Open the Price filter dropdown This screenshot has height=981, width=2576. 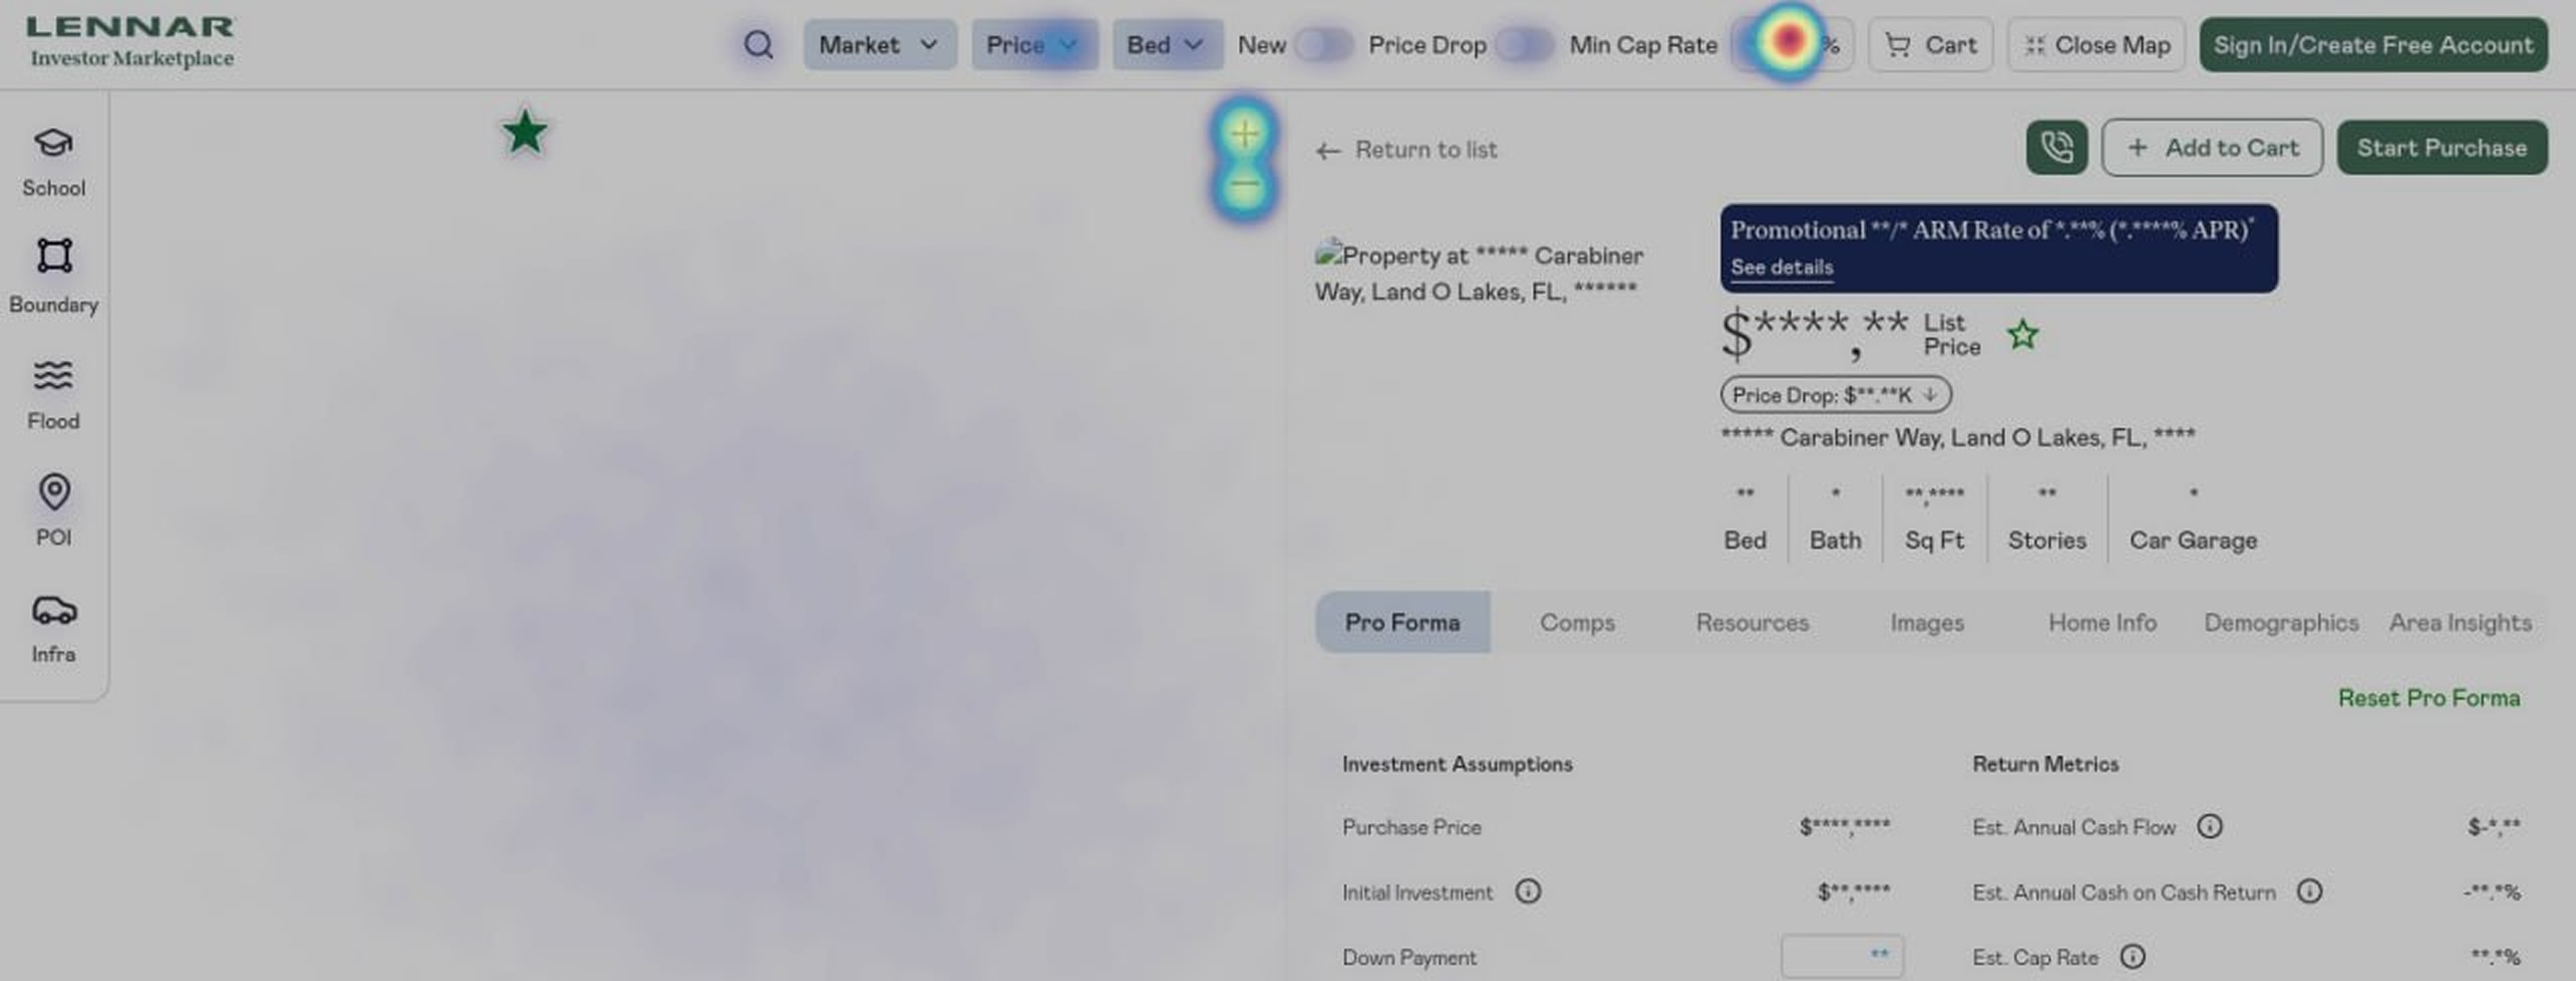tap(1034, 45)
